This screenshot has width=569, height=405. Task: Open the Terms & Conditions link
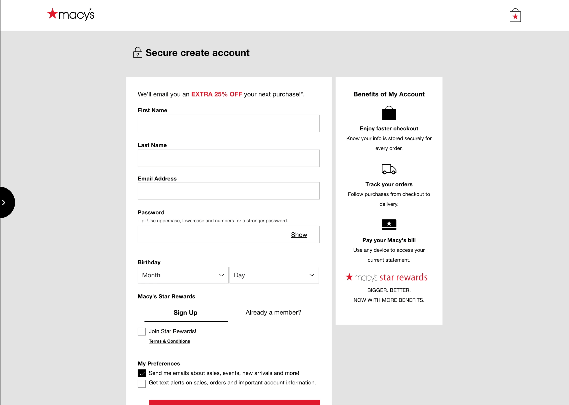(169, 341)
